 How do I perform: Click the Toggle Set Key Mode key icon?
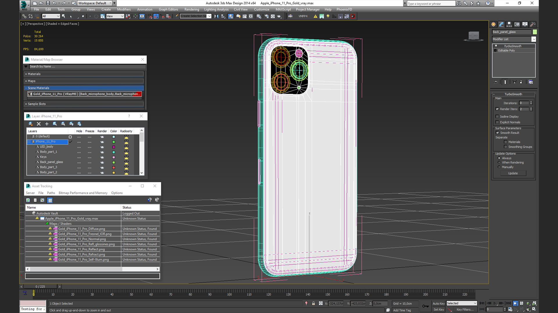pos(425,306)
